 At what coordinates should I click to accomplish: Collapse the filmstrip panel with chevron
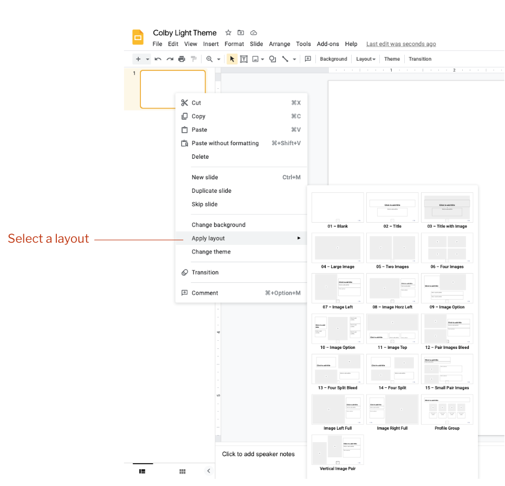(x=209, y=471)
